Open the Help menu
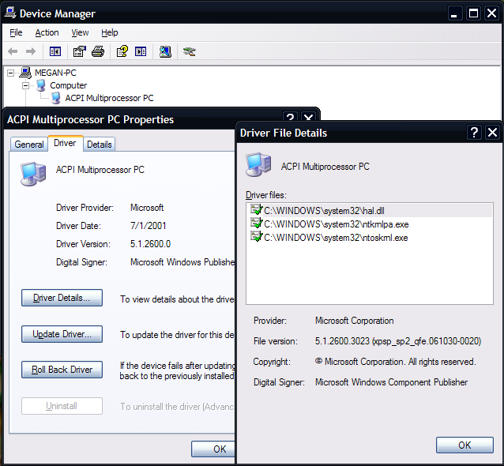The image size is (504, 466). click(110, 32)
